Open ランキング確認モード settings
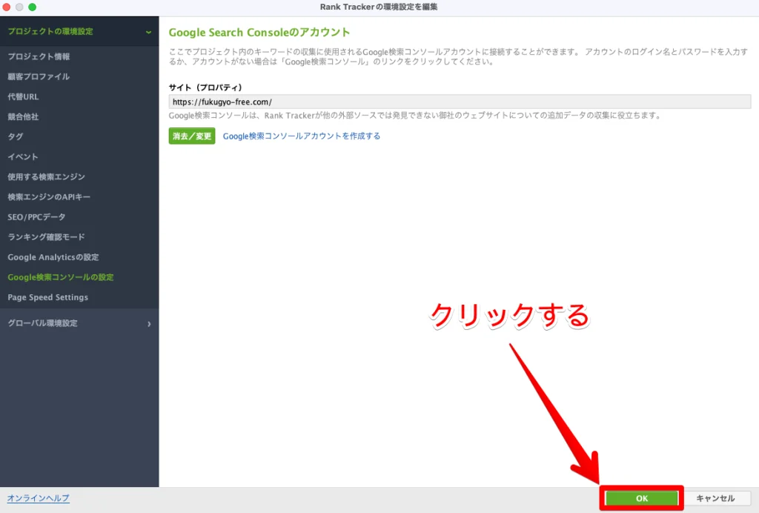Image resolution: width=759 pixels, height=513 pixels. tap(47, 237)
